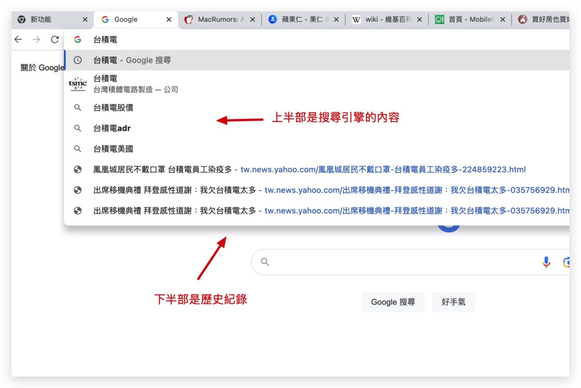Choose the tsmc 台灣積體電路製造 company suggestion
The image size is (581, 388).
[x=317, y=84]
